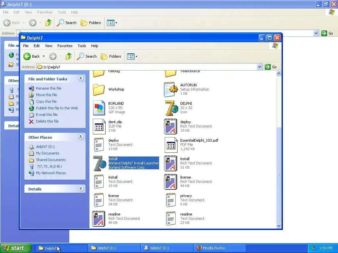Image resolution: width=338 pixels, height=253 pixels.
Task: Open Views dropdown arrow in Delphi7 window
Action: pyautogui.click(x=136, y=57)
